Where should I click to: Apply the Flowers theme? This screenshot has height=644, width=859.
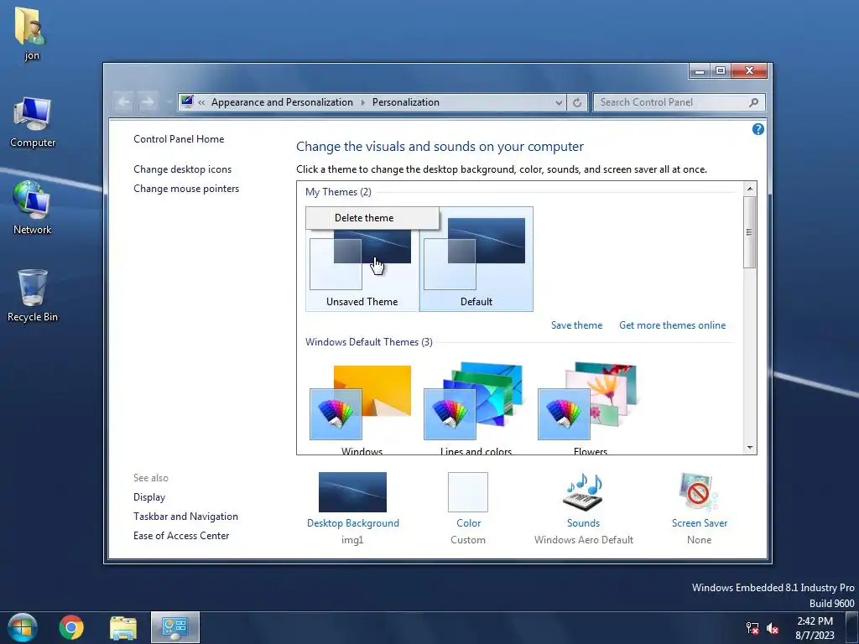click(x=590, y=408)
